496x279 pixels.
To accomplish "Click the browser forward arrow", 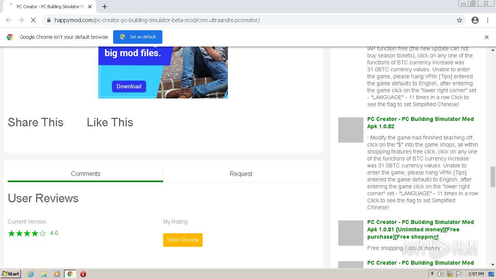I will (21, 20).
